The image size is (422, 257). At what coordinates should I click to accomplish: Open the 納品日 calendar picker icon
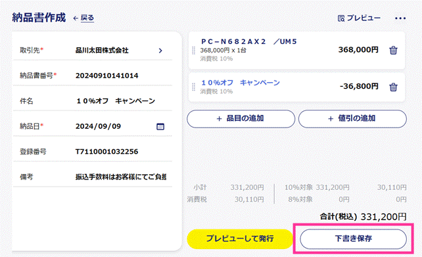pos(160,126)
